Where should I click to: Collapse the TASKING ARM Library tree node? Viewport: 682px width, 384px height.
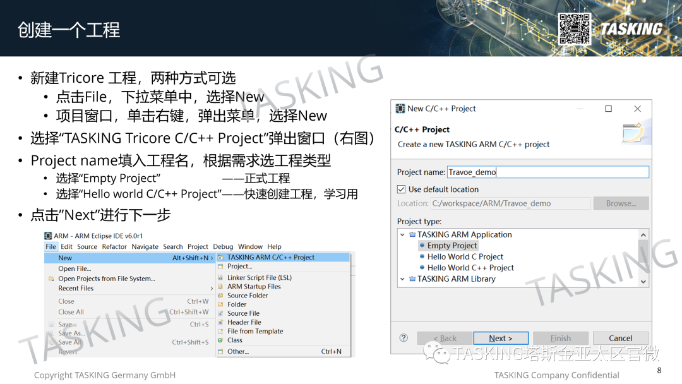click(402, 279)
